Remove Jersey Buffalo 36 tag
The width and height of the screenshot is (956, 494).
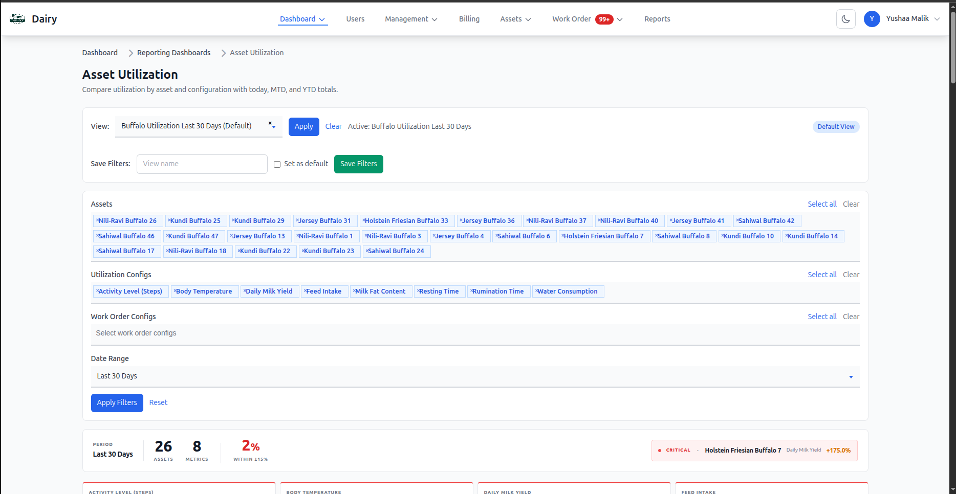click(x=461, y=220)
